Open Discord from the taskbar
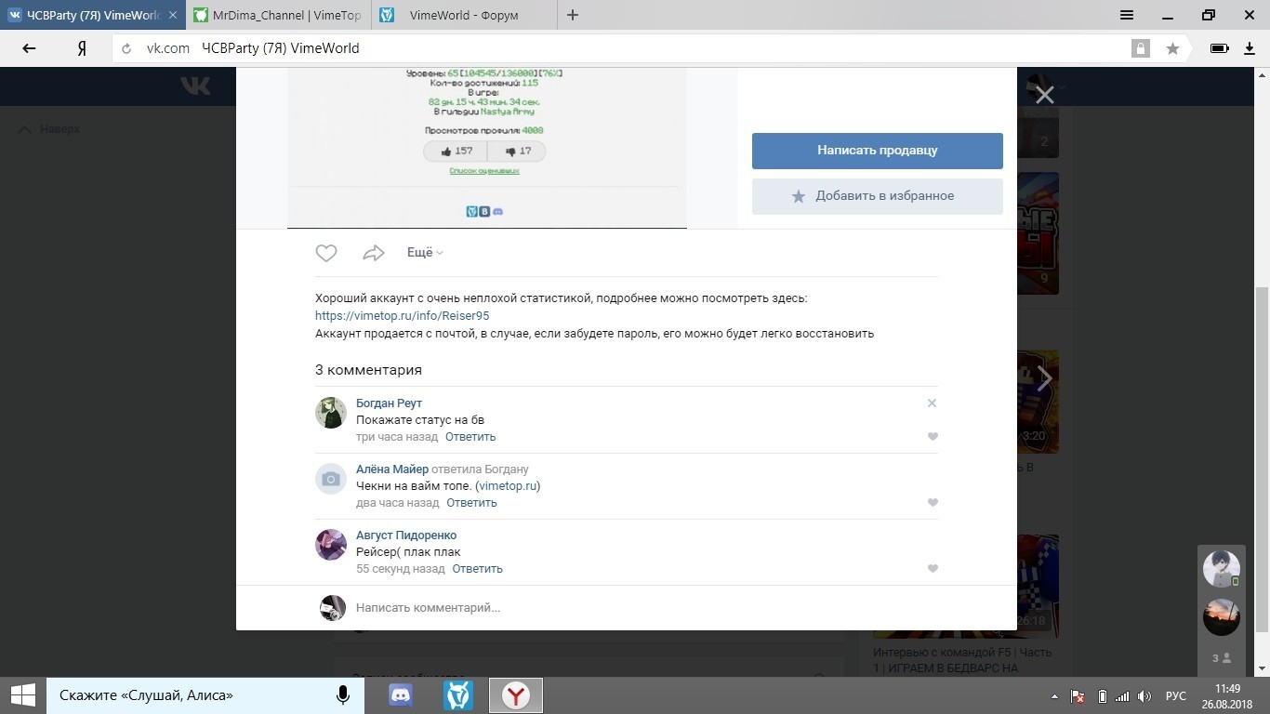Viewport: 1270px width, 714px height. [401, 695]
